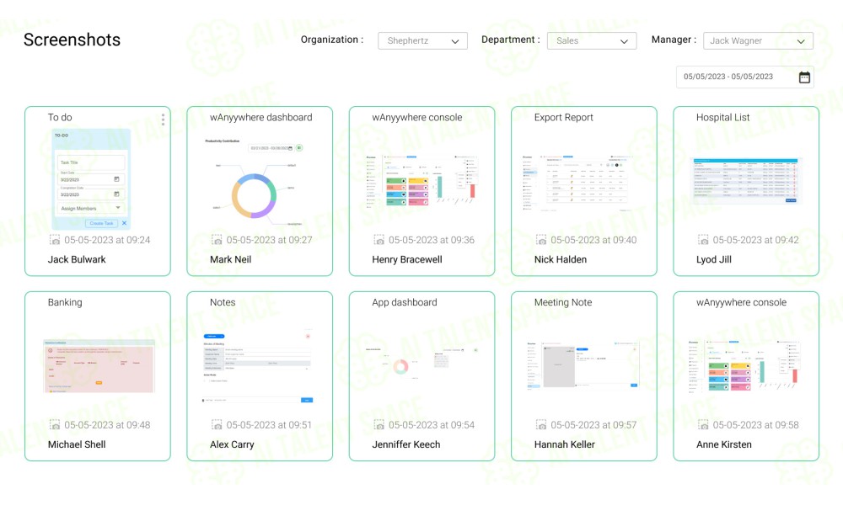Click camera icon beside 05-05-2023 at 09:40
Viewport: 843px width, 505px height.
(541, 240)
